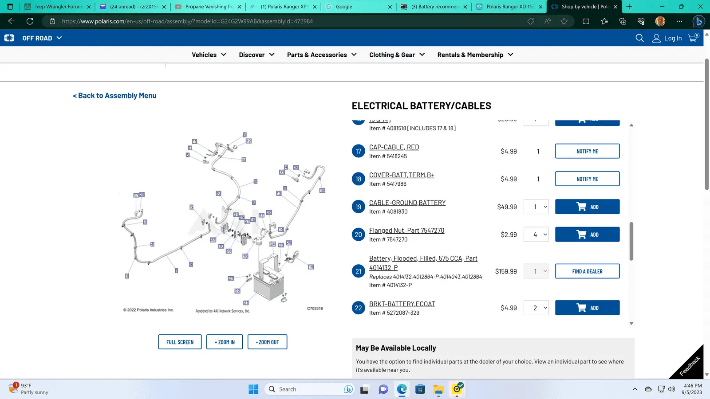710x399 pixels.
Task: Click the Zoom In diagram button
Action: [225, 342]
